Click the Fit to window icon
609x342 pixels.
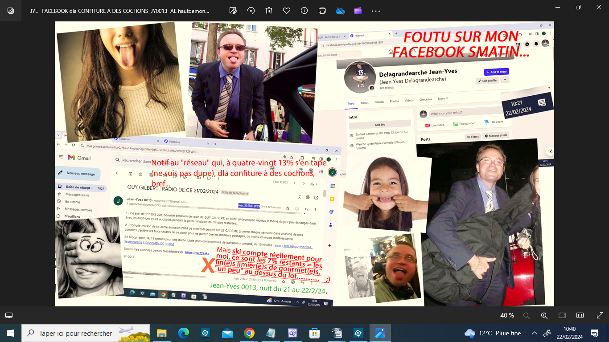pyautogui.click(x=562, y=315)
